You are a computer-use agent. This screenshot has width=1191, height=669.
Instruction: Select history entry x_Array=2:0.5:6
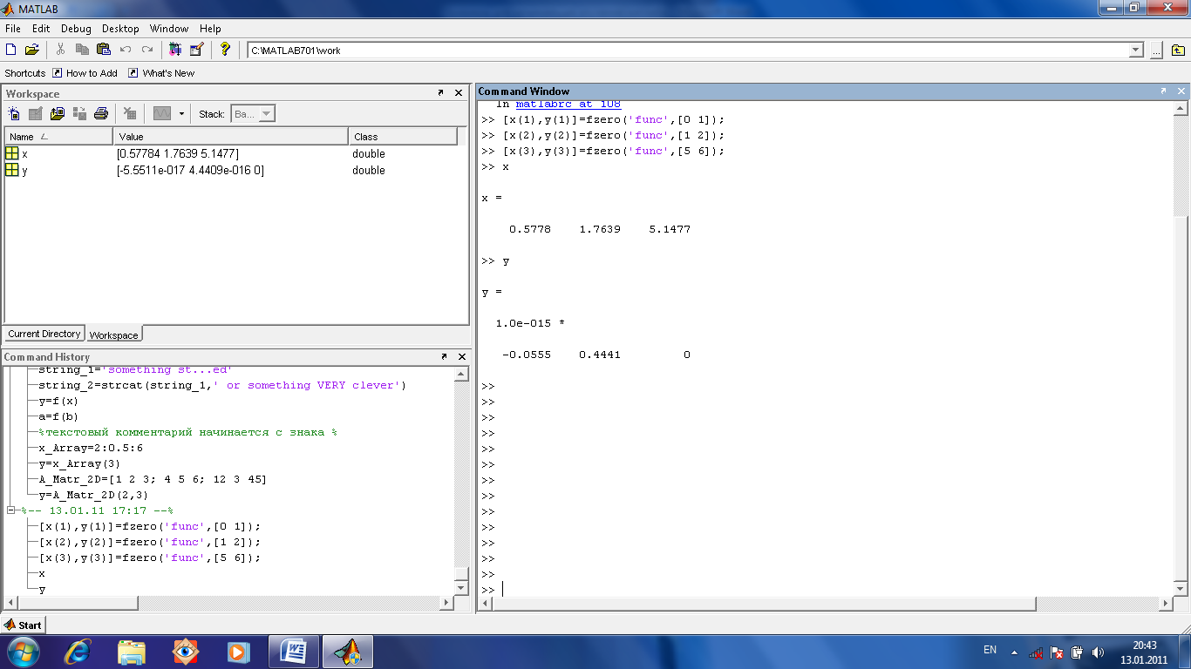(91, 448)
